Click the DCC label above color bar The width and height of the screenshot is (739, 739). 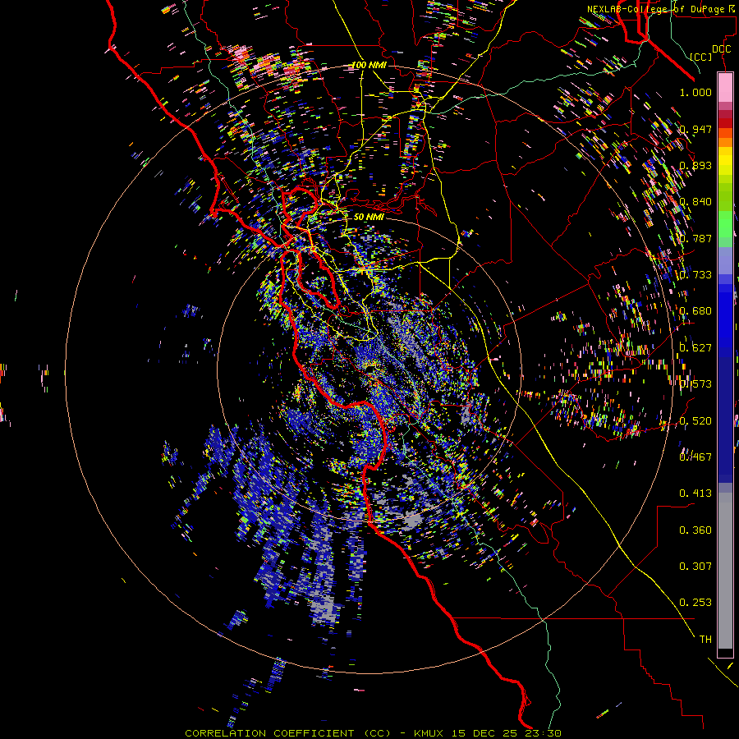722,49
